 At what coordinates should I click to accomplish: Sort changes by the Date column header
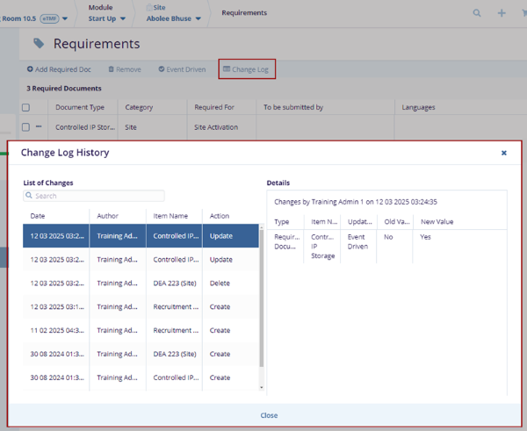38,215
